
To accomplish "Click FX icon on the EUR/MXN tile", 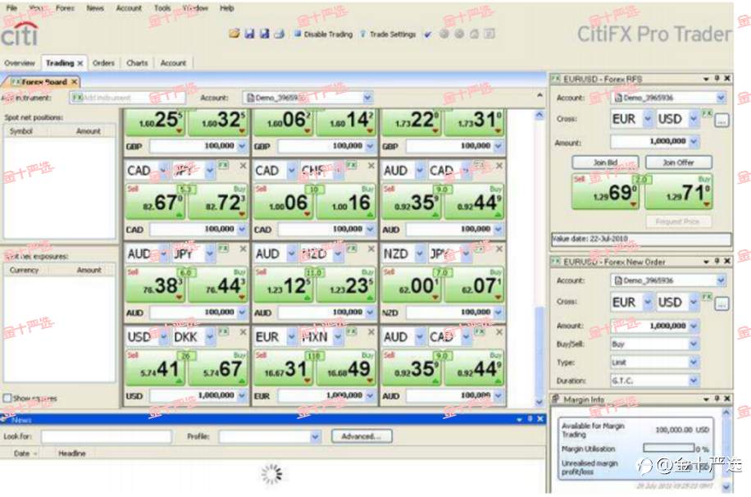I will (352, 331).
